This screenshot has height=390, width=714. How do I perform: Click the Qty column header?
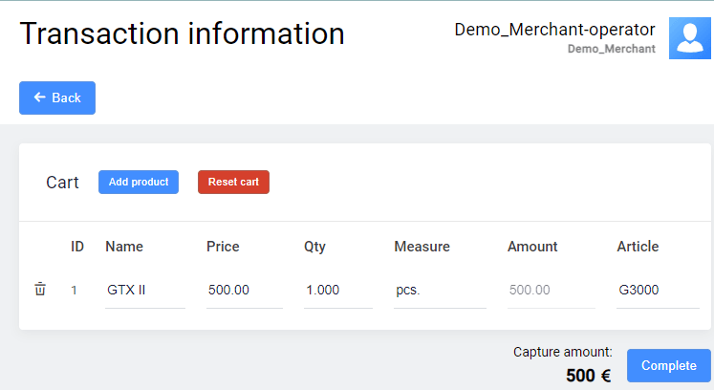pyautogui.click(x=314, y=247)
